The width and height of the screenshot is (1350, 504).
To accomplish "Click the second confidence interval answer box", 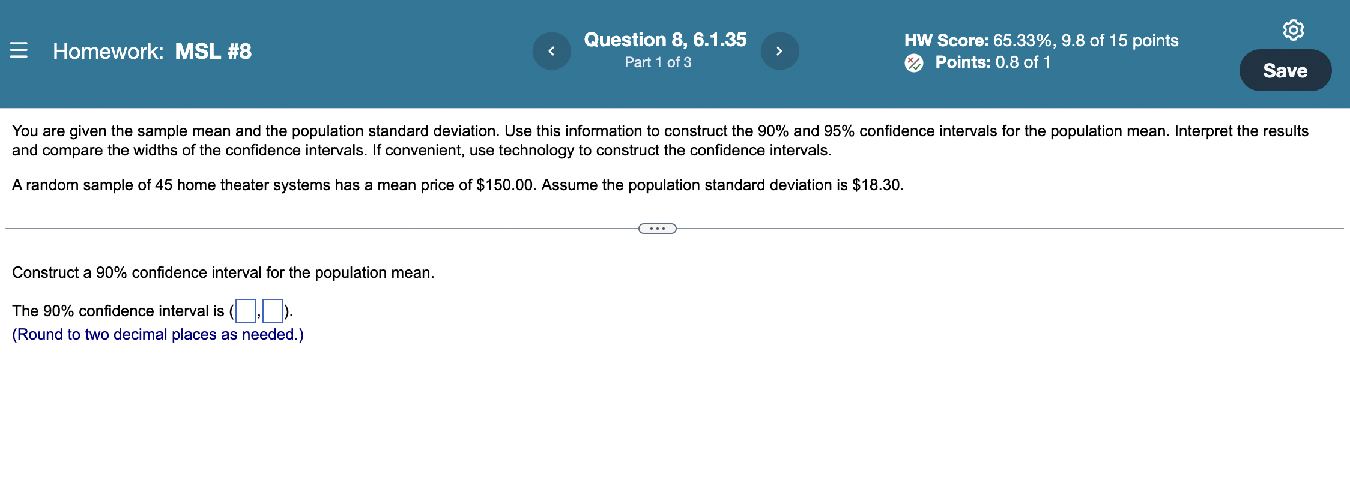I will 273,312.
